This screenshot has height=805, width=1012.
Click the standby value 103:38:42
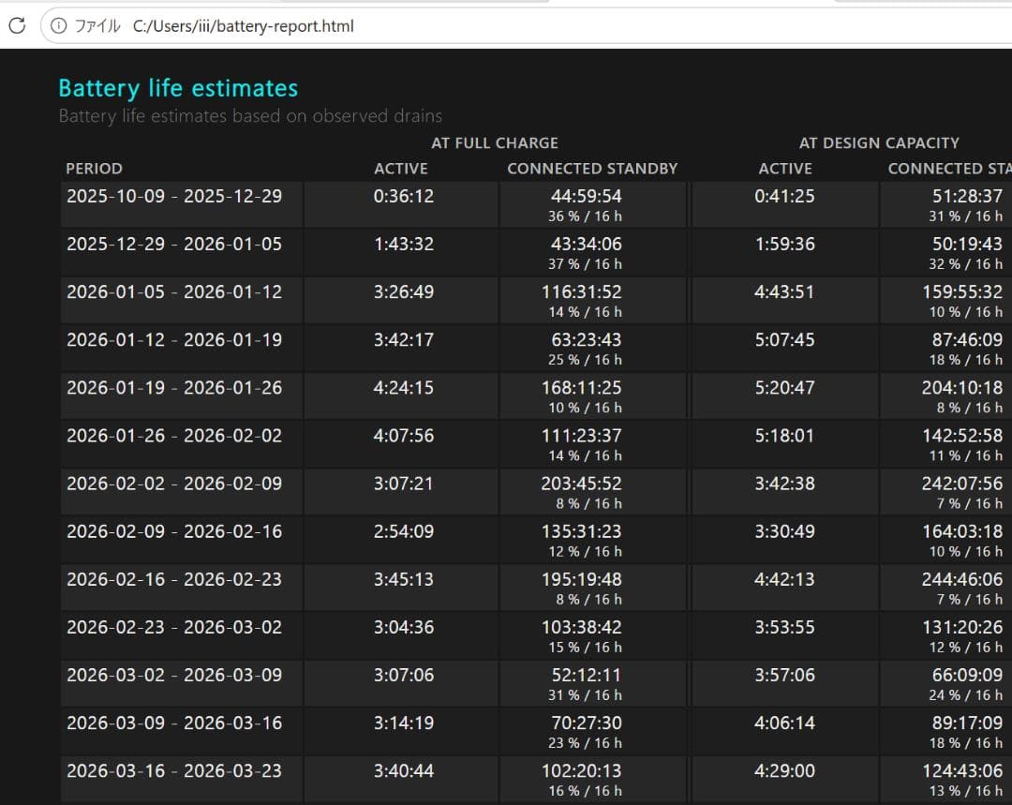[582, 627]
